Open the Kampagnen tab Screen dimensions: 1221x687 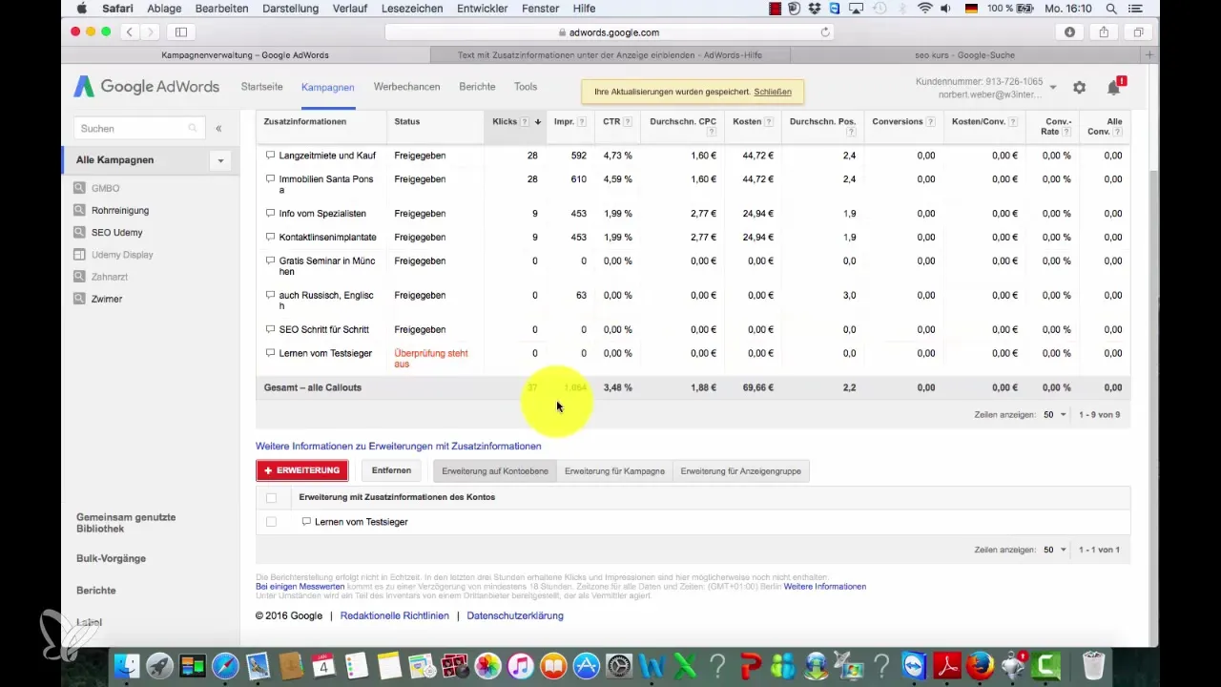[327, 87]
